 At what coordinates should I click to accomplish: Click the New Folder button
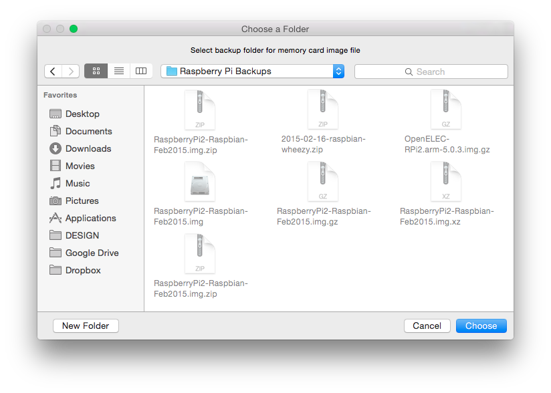click(86, 325)
